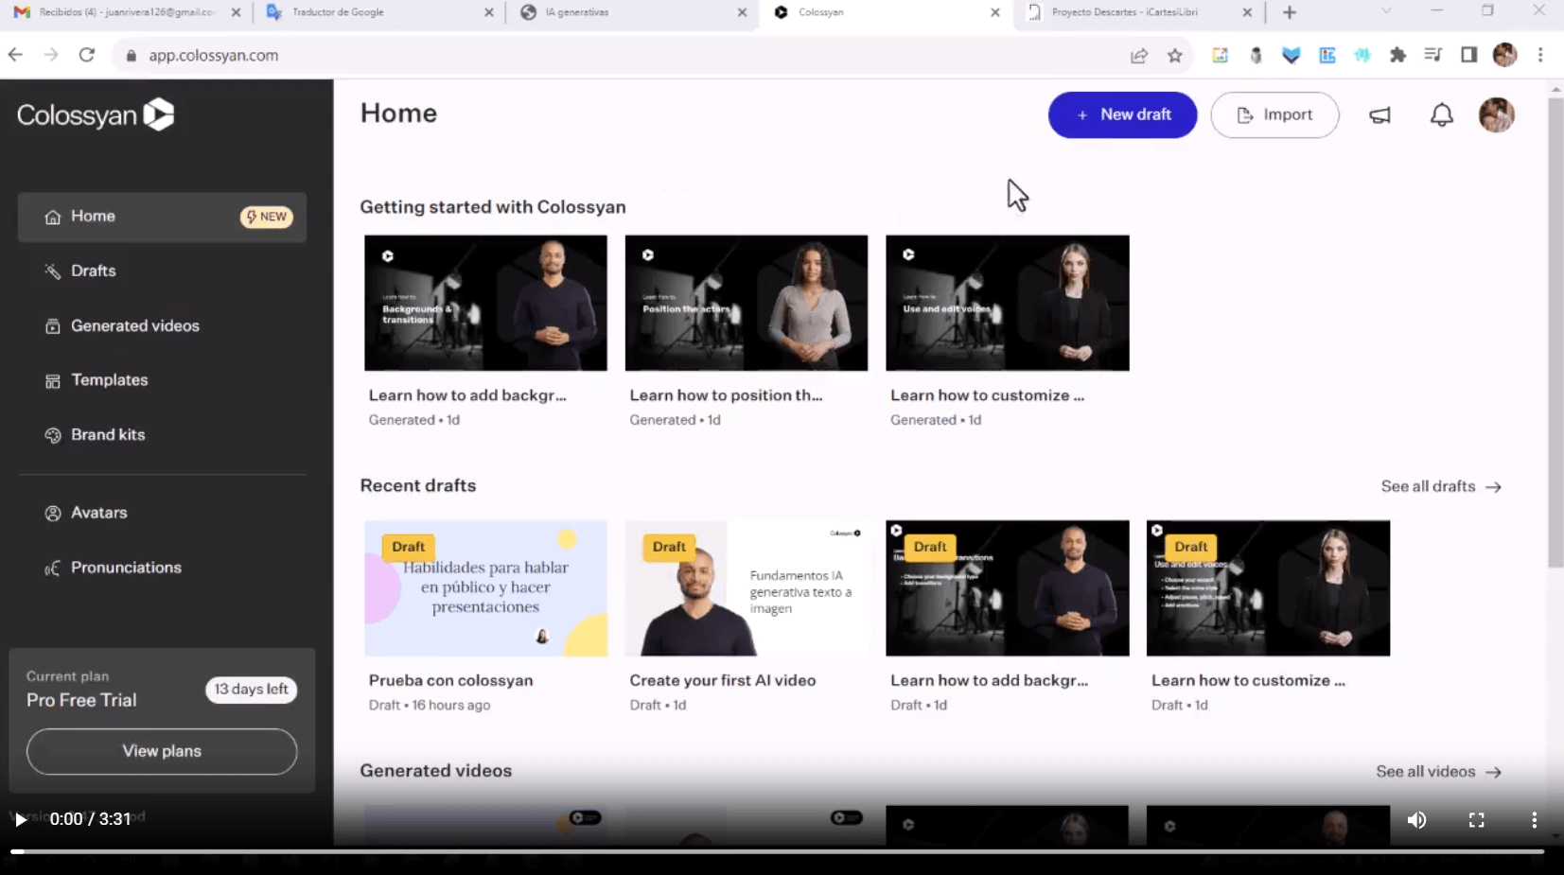Seek using the video progress bar
The height and width of the screenshot is (875, 1564).
pyautogui.click(x=778, y=851)
